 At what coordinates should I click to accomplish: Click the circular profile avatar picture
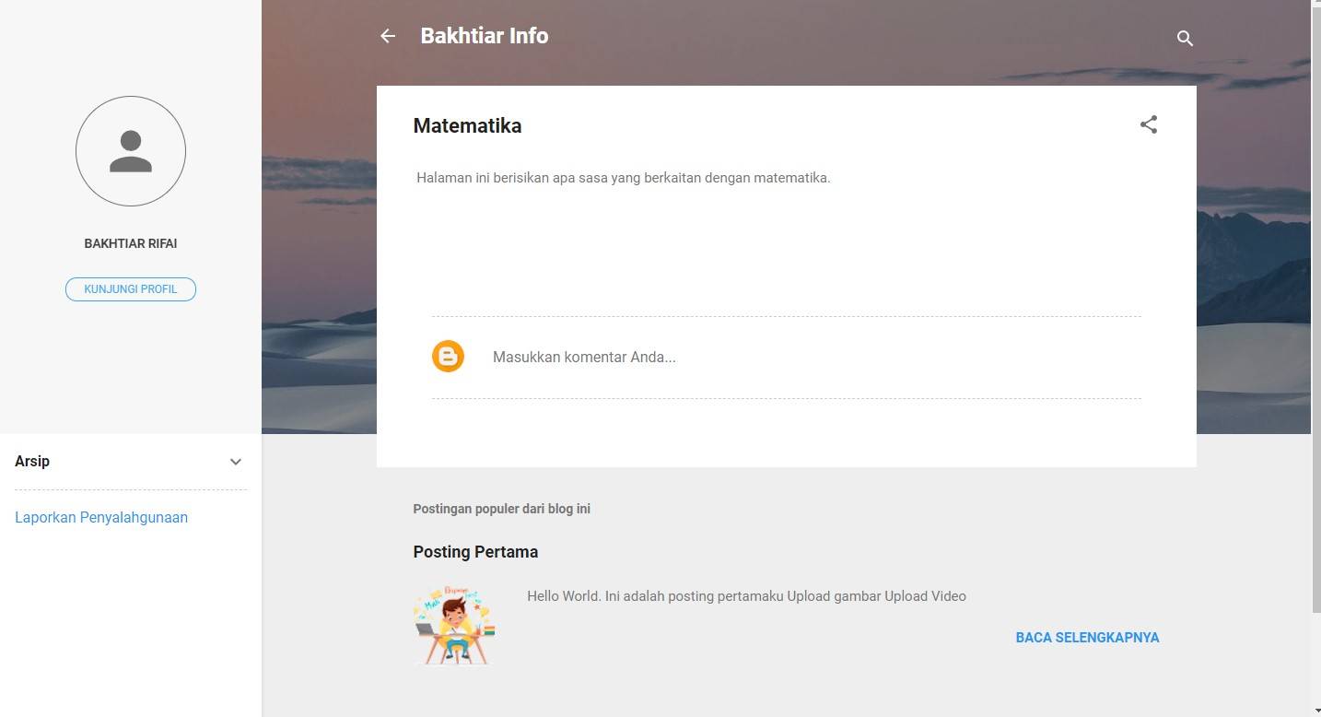pyautogui.click(x=131, y=151)
